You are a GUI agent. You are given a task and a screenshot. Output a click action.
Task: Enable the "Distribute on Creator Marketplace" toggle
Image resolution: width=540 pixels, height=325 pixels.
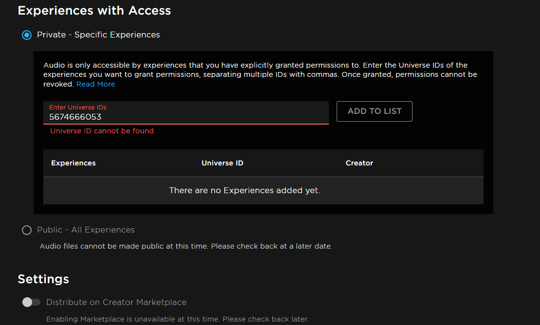click(x=31, y=302)
